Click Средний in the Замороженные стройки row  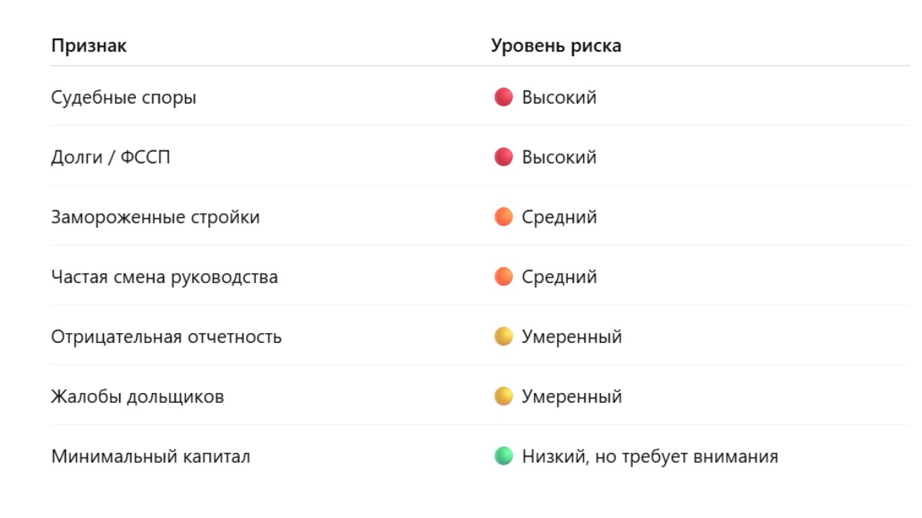[559, 218]
